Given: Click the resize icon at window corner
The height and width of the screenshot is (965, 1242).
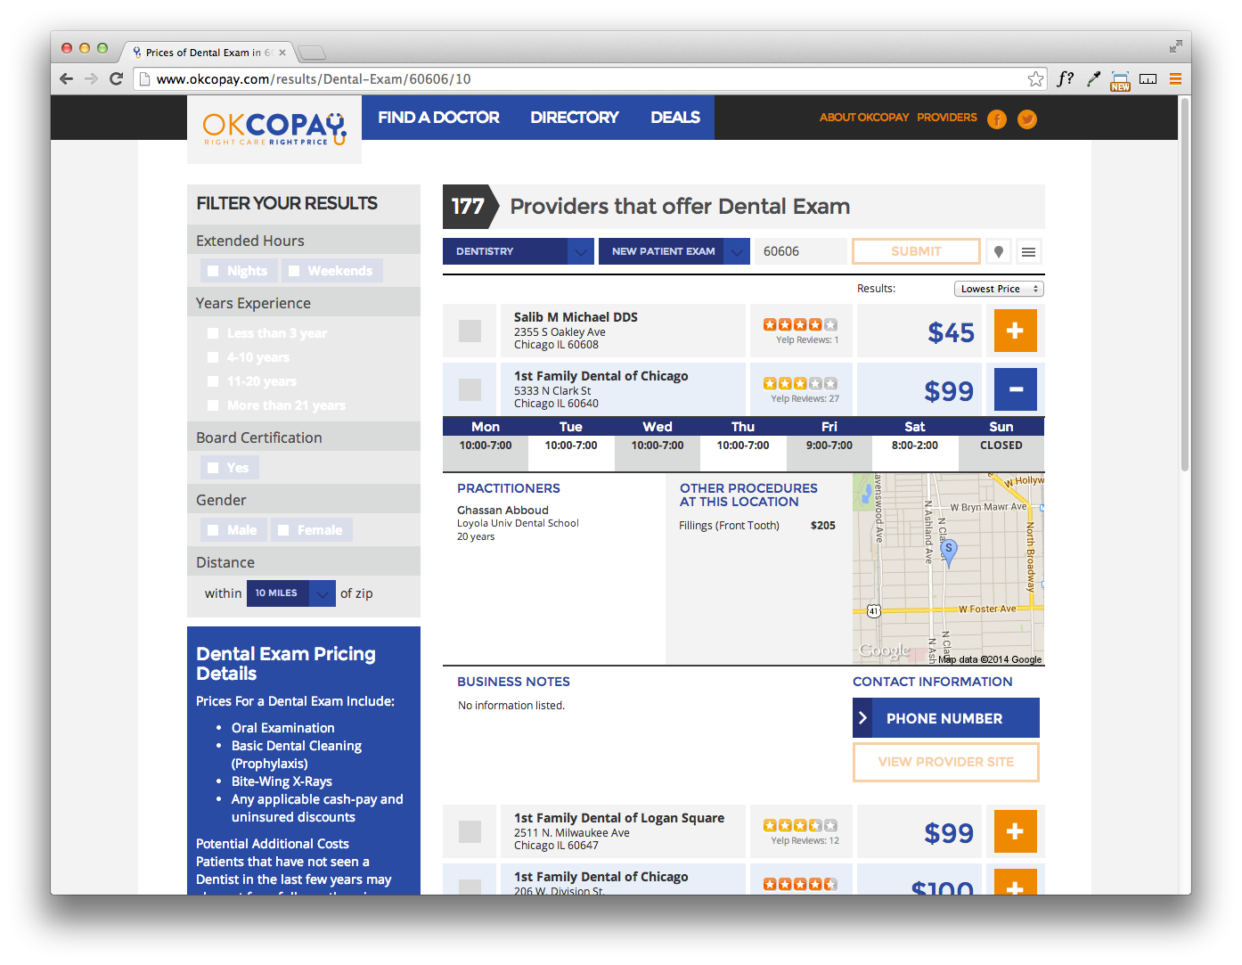Looking at the screenshot, I should coord(1175,45).
